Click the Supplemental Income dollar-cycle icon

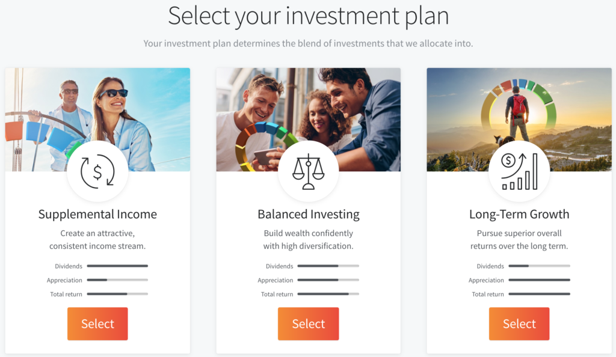click(97, 171)
